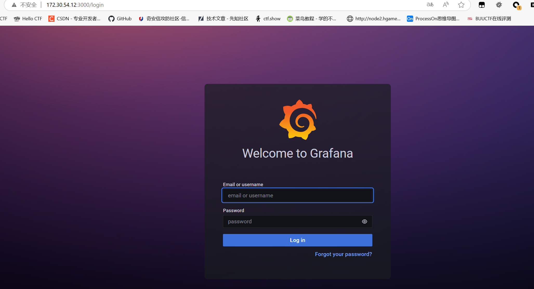
Task: Click the Log in button
Action: [x=298, y=240]
